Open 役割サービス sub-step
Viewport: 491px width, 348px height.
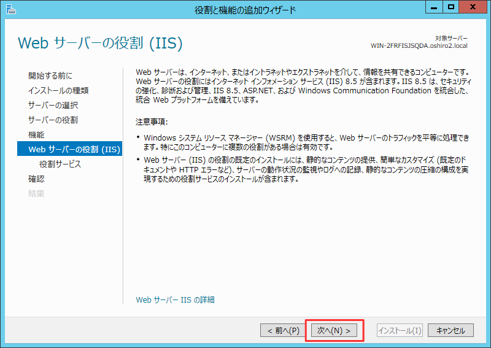(x=60, y=164)
